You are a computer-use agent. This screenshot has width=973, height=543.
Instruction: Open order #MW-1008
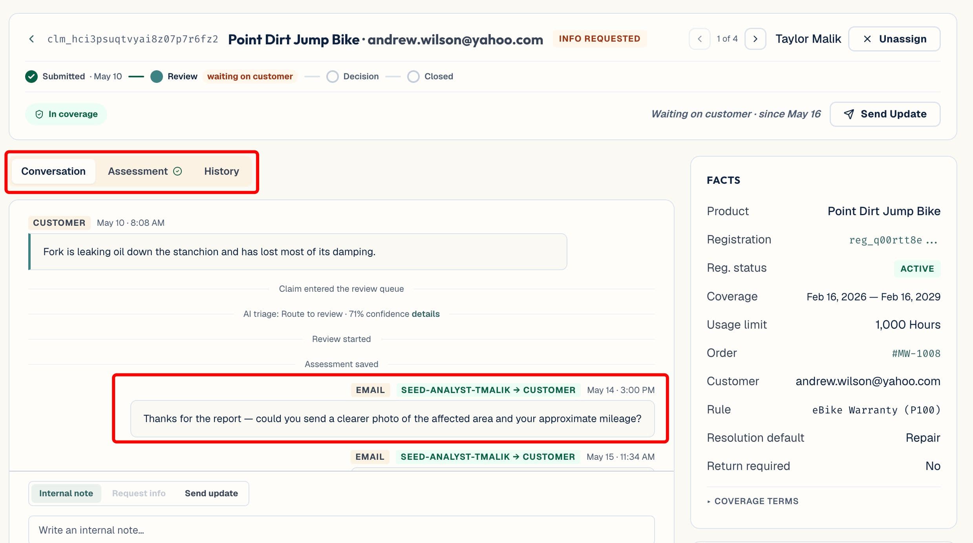[x=916, y=353]
